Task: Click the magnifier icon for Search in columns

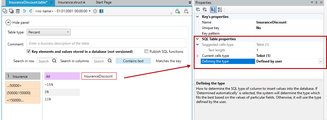Action: [110, 61]
